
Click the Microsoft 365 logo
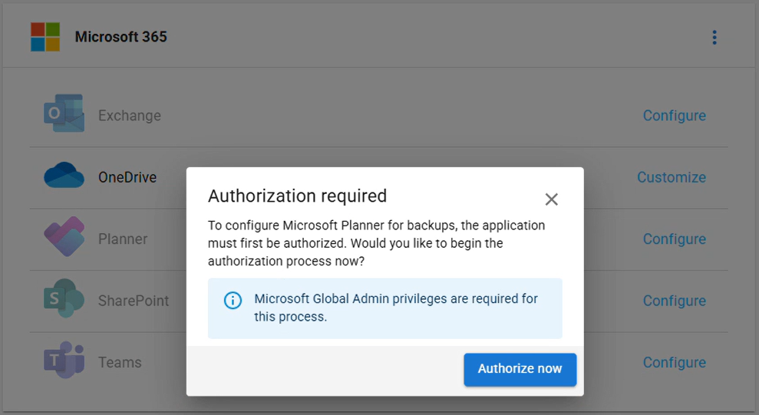(45, 37)
